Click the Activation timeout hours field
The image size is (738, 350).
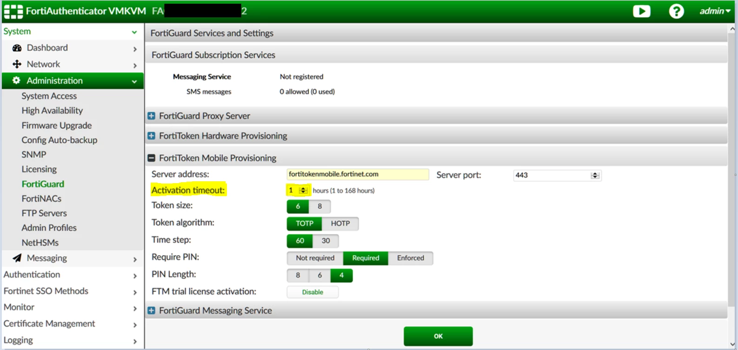[x=298, y=190]
